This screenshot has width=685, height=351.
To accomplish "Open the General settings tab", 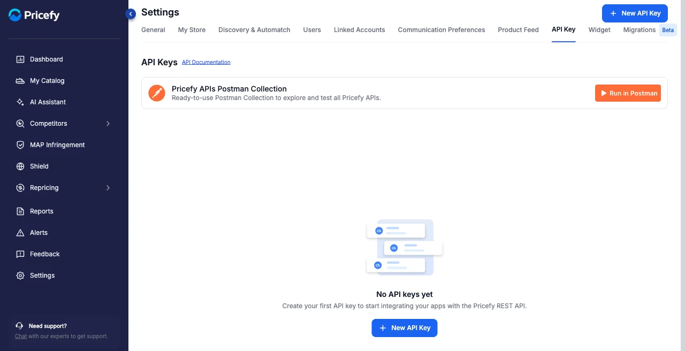I will click(x=153, y=30).
